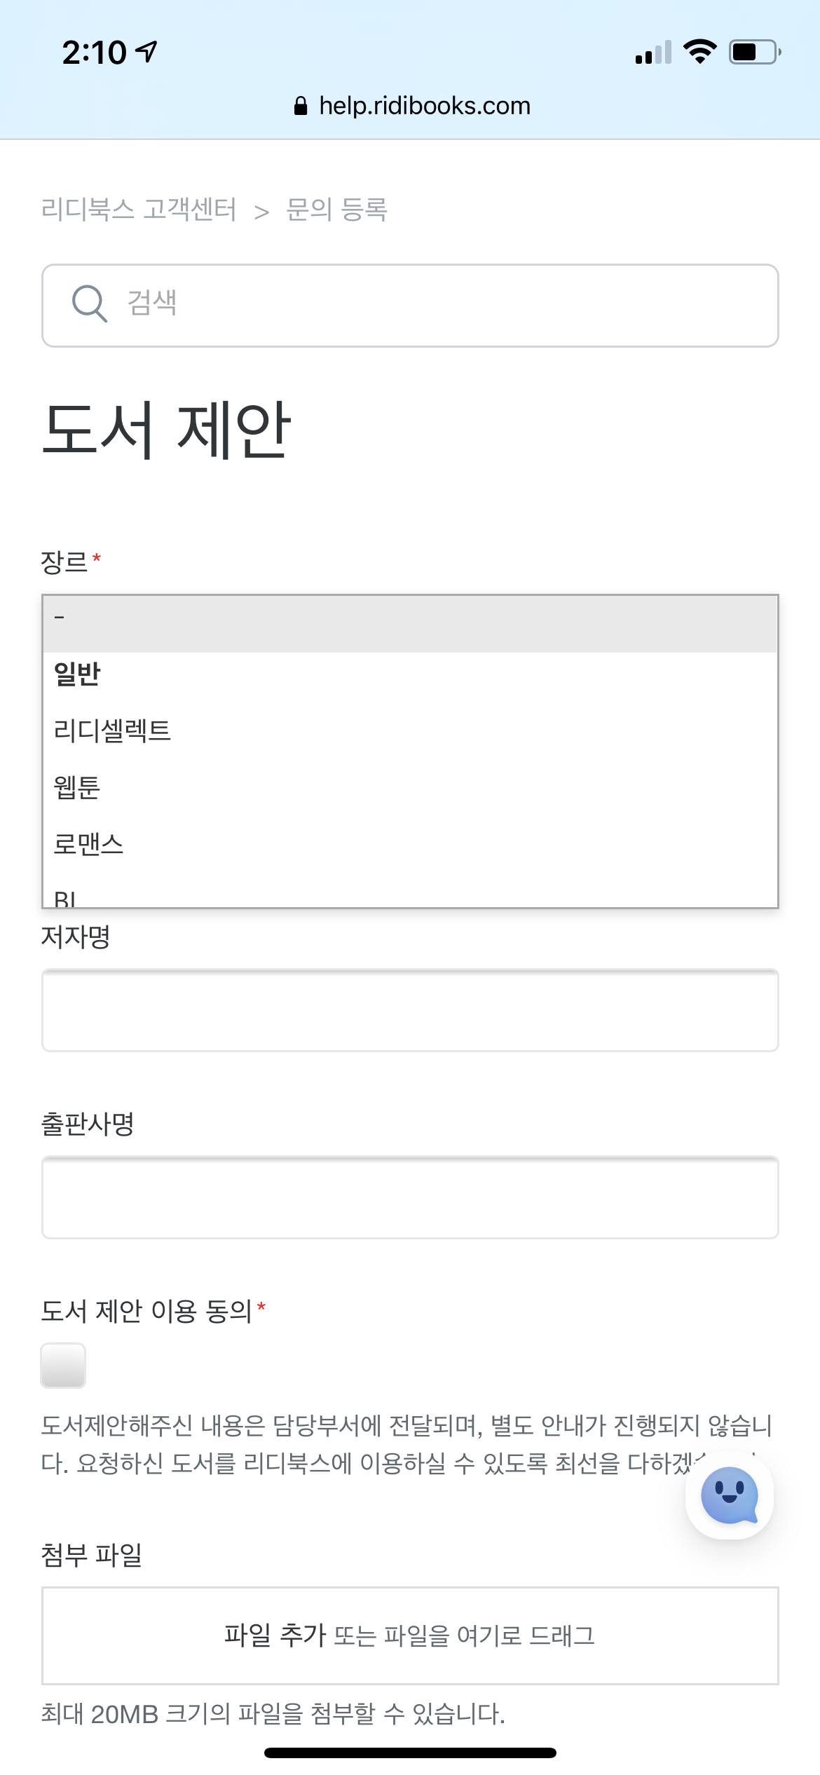Tap the lock icon beside URL
820x1775 pixels.
pyautogui.click(x=301, y=106)
